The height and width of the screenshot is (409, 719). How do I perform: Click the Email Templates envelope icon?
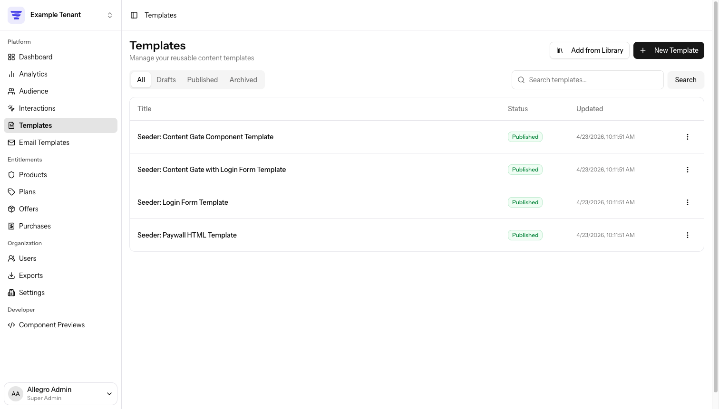point(11,143)
